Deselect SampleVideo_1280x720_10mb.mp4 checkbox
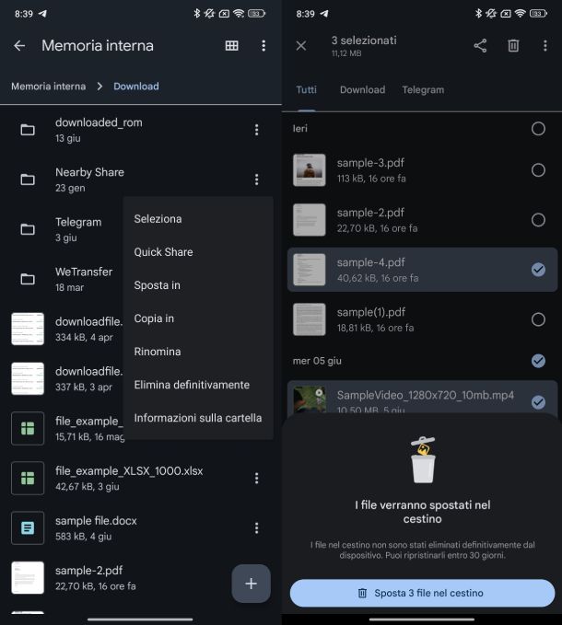The image size is (562, 625). click(538, 402)
